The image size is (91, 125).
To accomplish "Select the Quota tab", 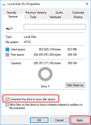I will pyautogui.click(x=59, y=13).
